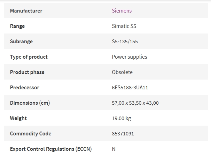Click the Export Control Regulations (ECCN) label
Screen dimensions: 211x156
click(51, 149)
